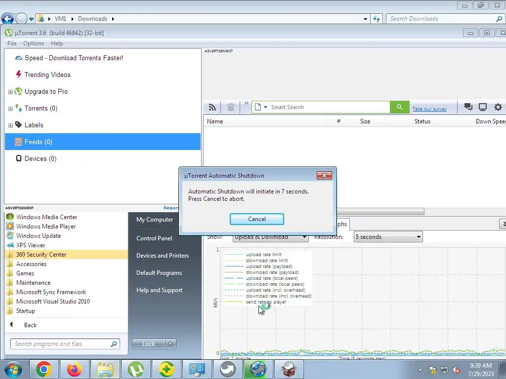Open Microsoft Visual Studio 2010 folder
This screenshot has height=379, width=506.
click(53, 302)
